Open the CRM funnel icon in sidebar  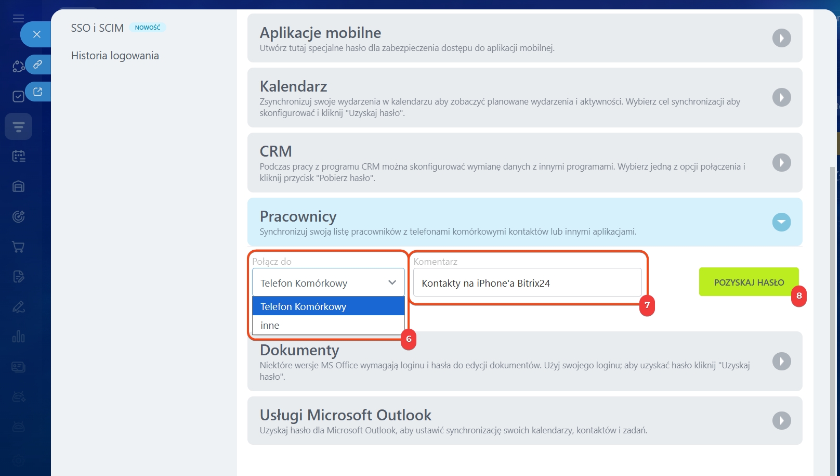point(19,126)
